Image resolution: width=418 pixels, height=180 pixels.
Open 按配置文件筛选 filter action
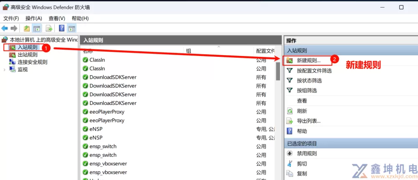314,71
